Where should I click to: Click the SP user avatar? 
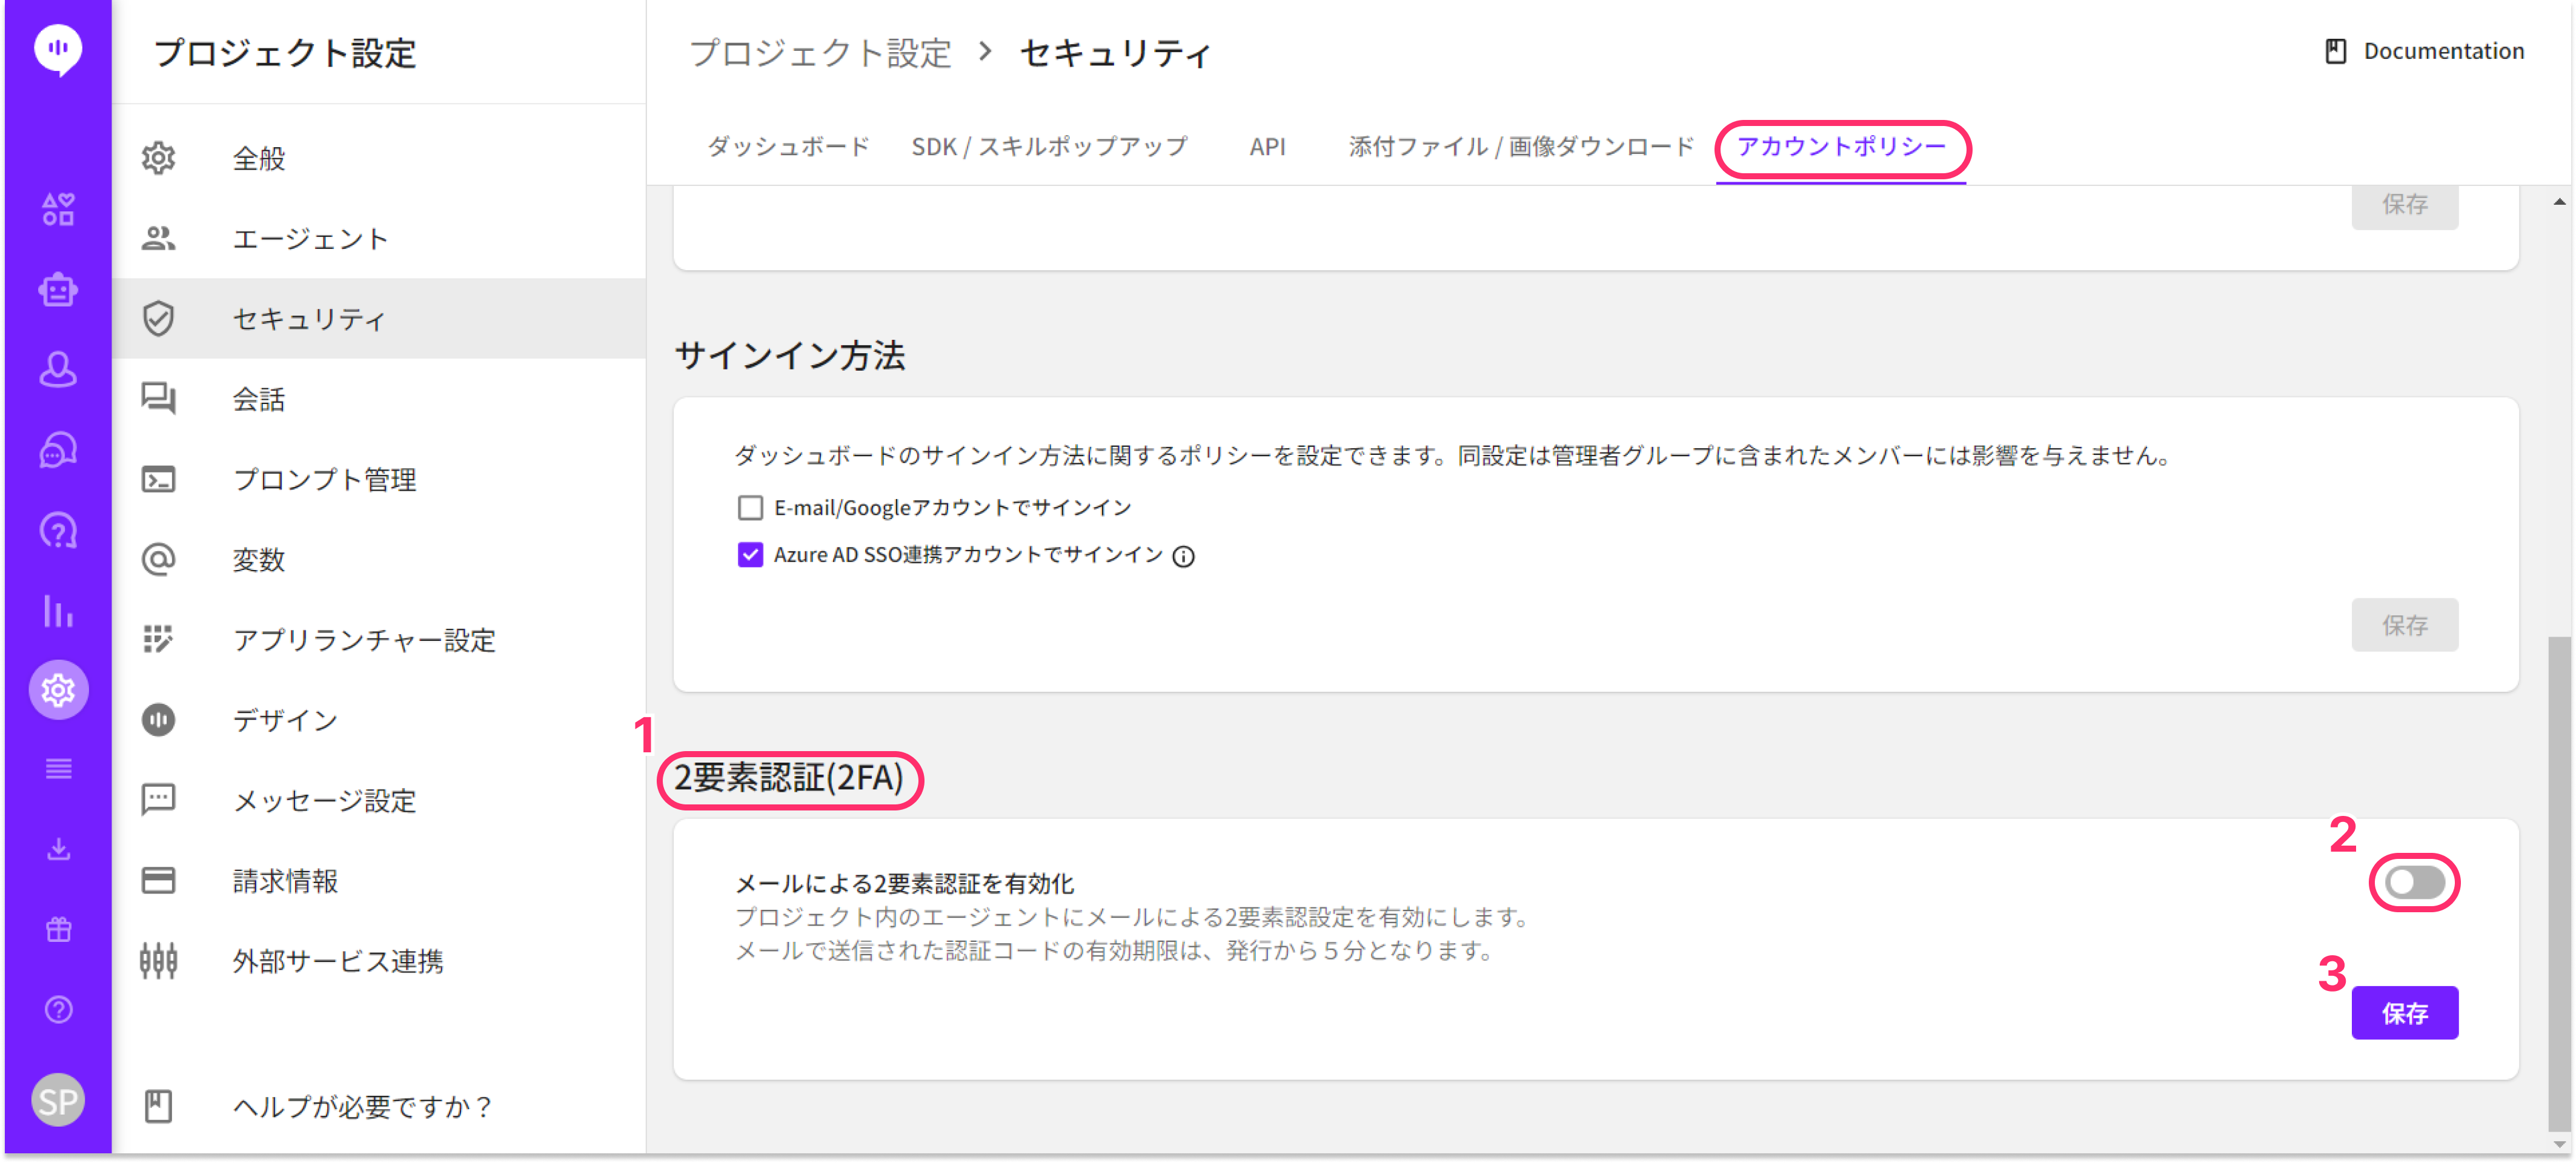point(58,1101)
